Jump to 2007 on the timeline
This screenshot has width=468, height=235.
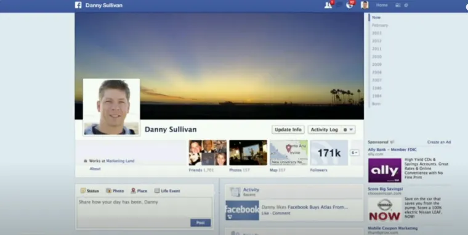[x=377, y=80]
